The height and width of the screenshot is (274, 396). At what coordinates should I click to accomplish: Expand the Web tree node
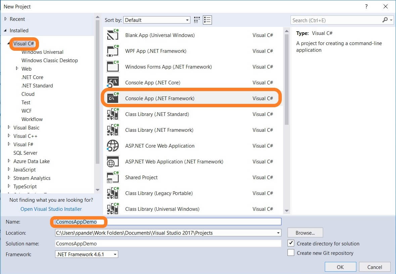point(17,69)
